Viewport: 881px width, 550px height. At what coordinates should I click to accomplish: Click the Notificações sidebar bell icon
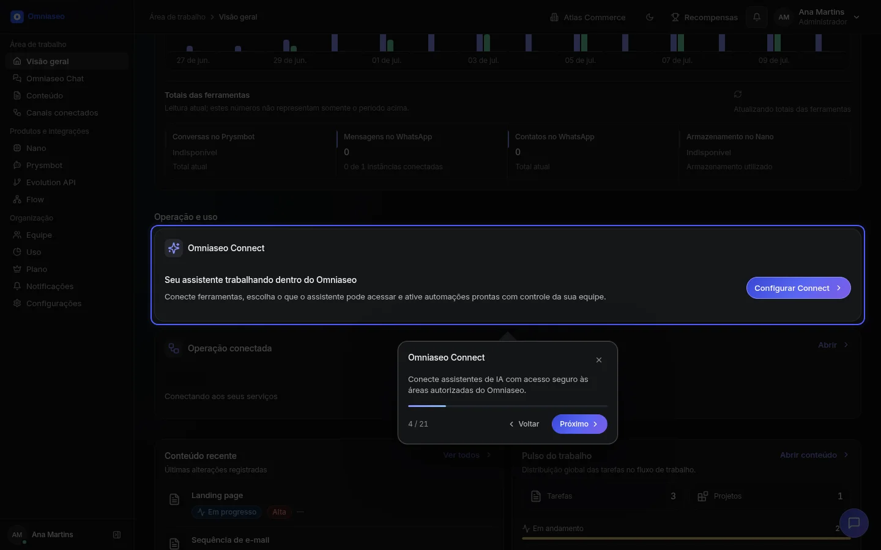click(17, 286)
